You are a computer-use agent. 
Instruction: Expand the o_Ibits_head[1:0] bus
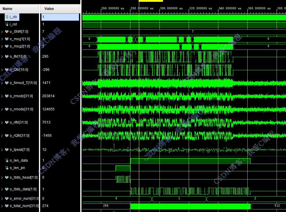coord(2,177)
